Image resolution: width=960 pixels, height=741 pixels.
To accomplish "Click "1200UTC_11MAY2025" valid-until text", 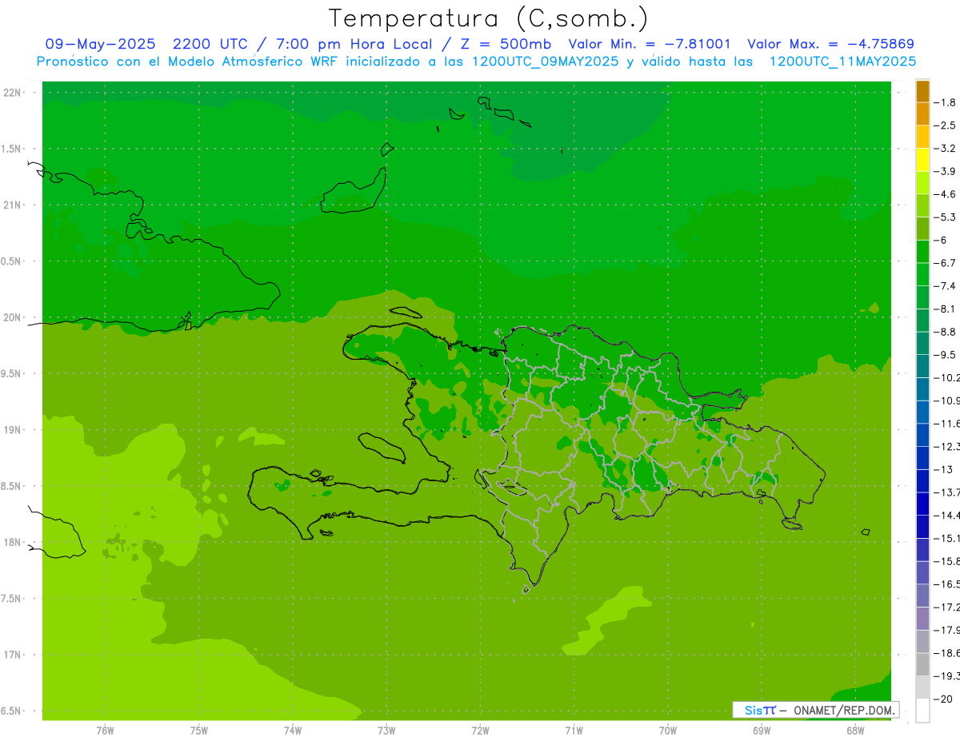I will click(x=842, y=62).
